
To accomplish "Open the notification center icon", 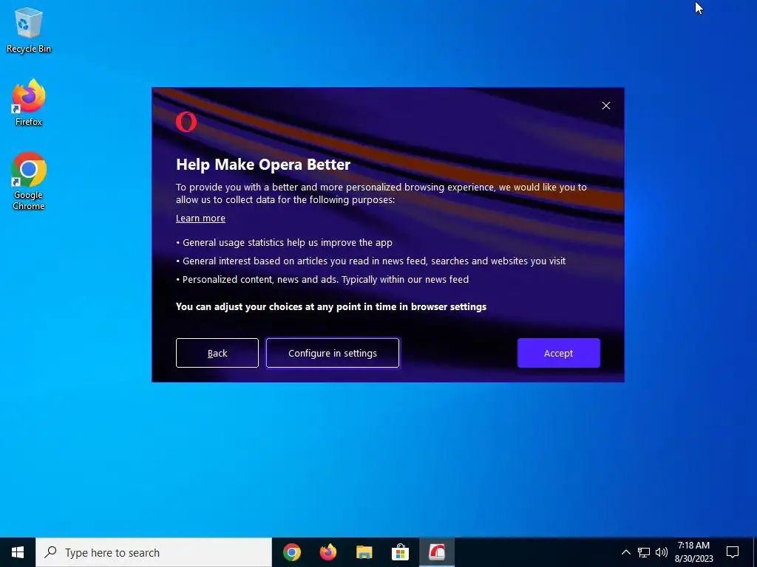I will [x=733, y=552].
